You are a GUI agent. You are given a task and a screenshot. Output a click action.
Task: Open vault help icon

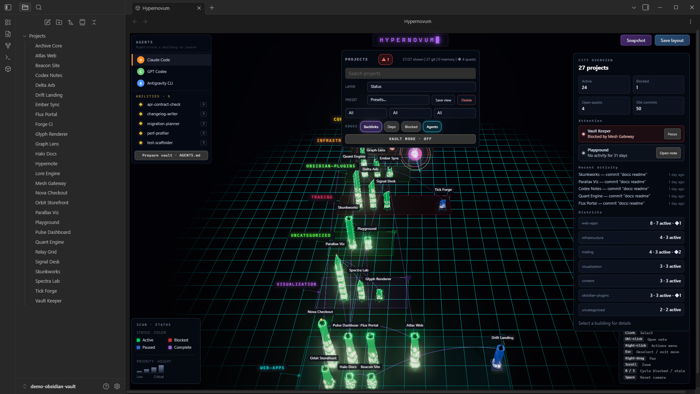click(x=106, y=386)
